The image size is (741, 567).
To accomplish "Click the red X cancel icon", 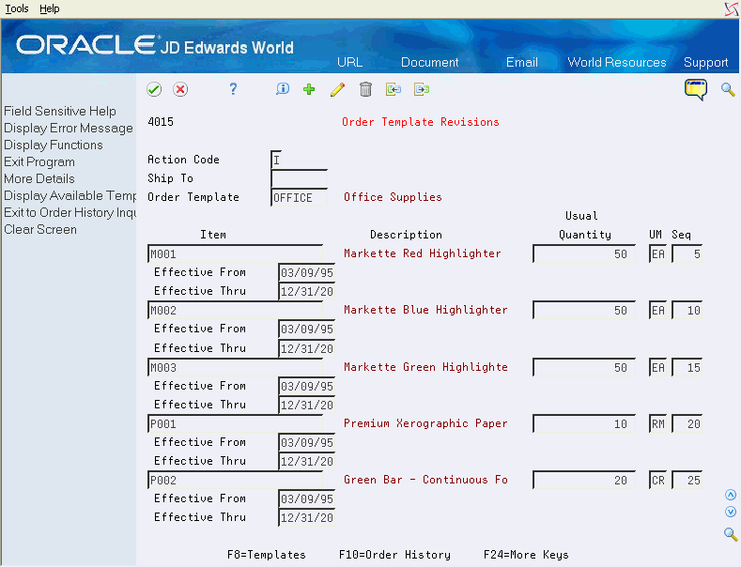I will click(x=180, y=89).
